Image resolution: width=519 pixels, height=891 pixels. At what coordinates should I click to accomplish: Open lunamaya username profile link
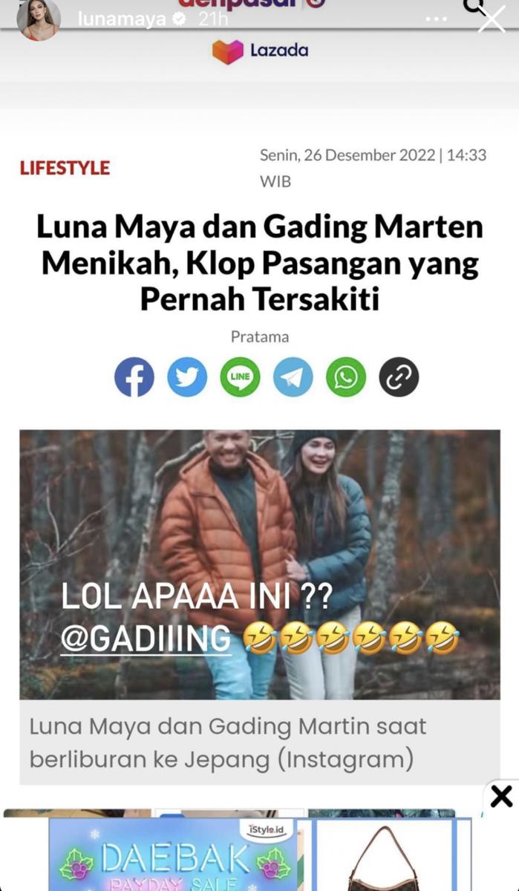122,20
